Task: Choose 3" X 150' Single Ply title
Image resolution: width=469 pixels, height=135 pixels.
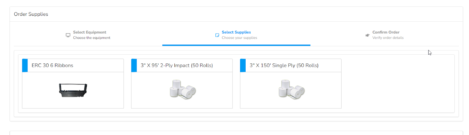Action: 284,65
